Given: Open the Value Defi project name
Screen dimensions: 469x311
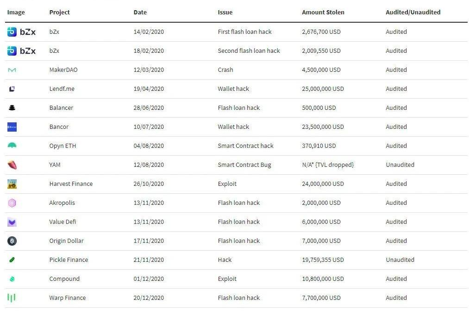Looking at the screenshot, I should pos(63,222).
